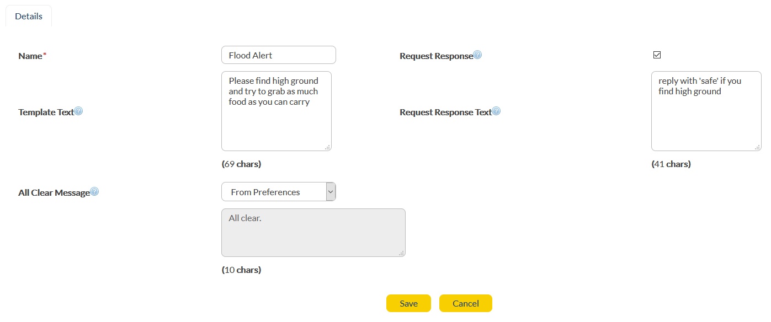Image resolution: width=771 pixels, height=322 pixels.
Task: Click the All Clear Message help icon
Action: point(94,192)
